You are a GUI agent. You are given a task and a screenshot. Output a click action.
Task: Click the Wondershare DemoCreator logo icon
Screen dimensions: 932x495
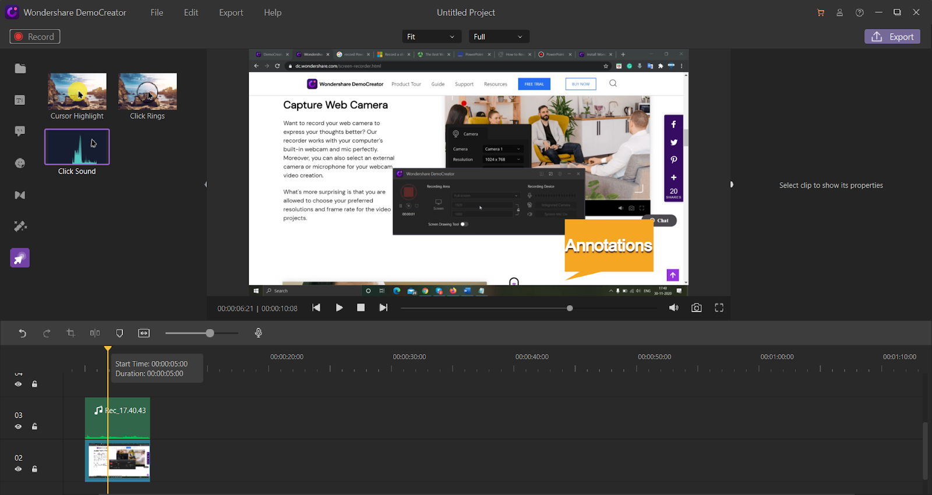point(12,12)
